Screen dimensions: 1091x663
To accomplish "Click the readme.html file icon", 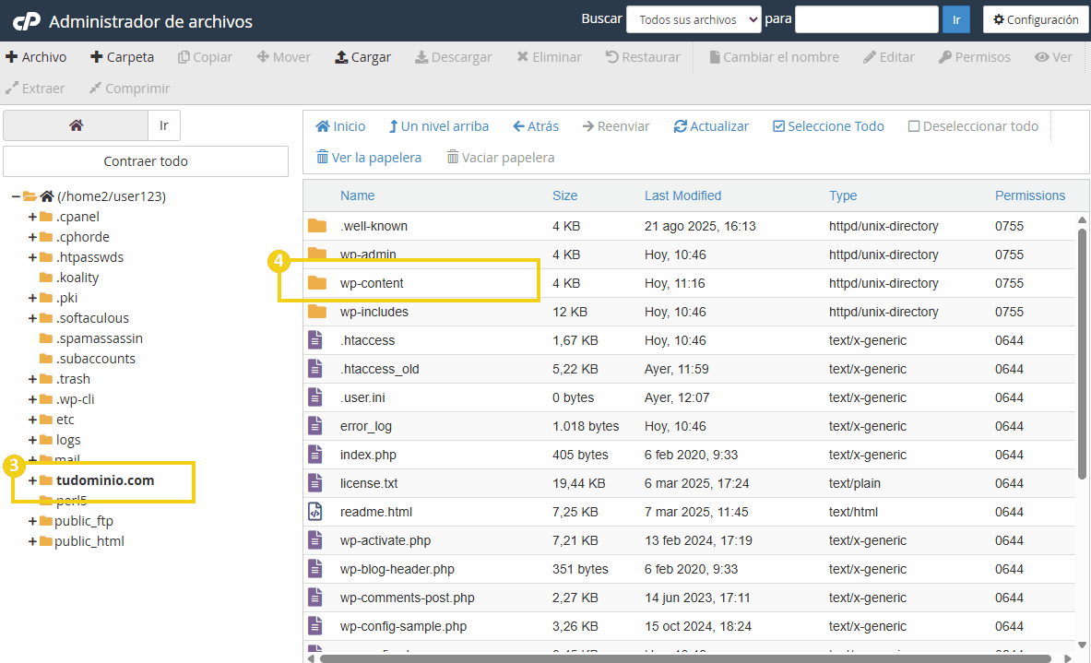I will 317,512.
